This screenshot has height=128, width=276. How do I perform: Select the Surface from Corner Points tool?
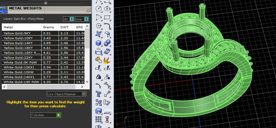(x=99, y=34)
